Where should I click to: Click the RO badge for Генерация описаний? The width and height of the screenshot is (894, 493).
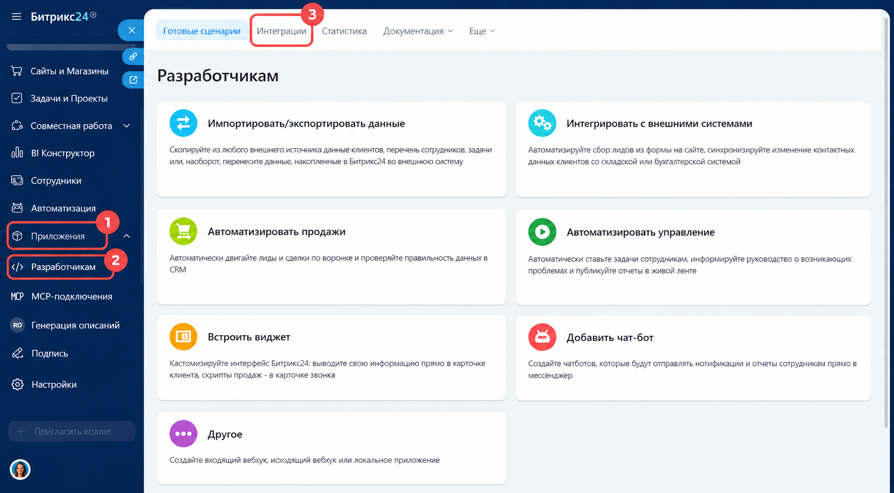(17, 325)
